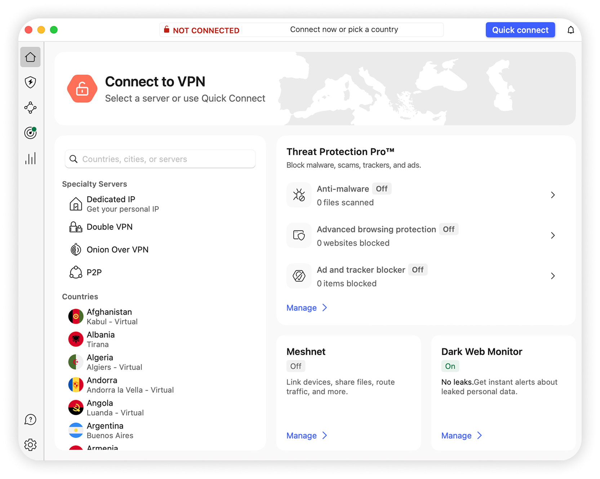View statistics via the bar chart icon

point(30,158)
